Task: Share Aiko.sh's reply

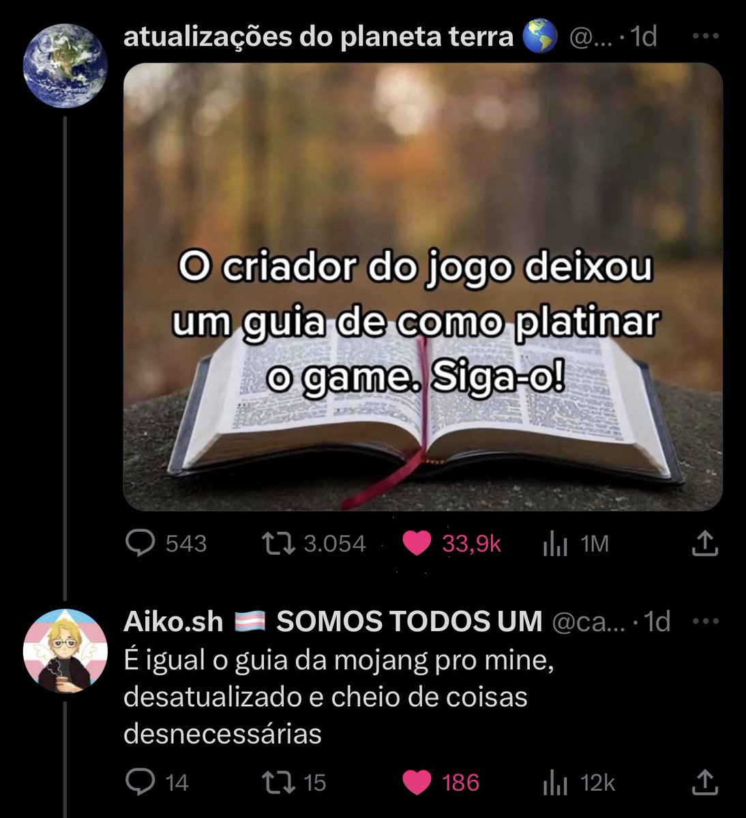Action: point(705,782)
